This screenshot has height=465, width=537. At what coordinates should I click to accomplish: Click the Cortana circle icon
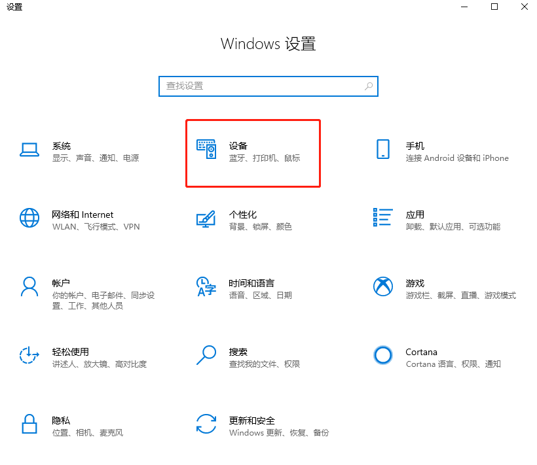383,355
